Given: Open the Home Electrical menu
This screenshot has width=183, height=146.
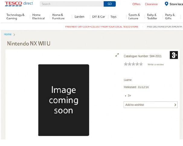Looking at the screenshot, I should pos(38,17).
